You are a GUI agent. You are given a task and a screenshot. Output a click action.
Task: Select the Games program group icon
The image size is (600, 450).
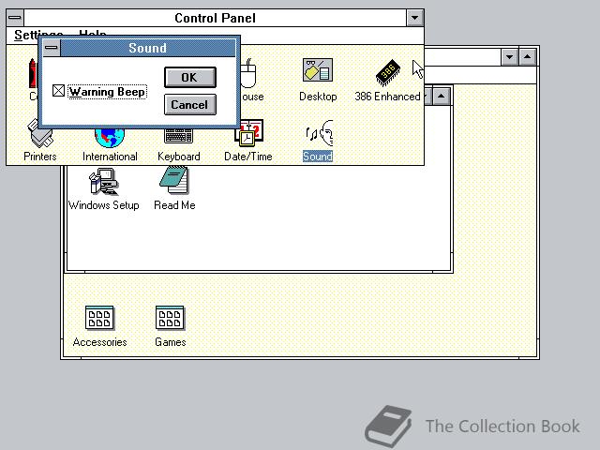(x=170, y=318)
